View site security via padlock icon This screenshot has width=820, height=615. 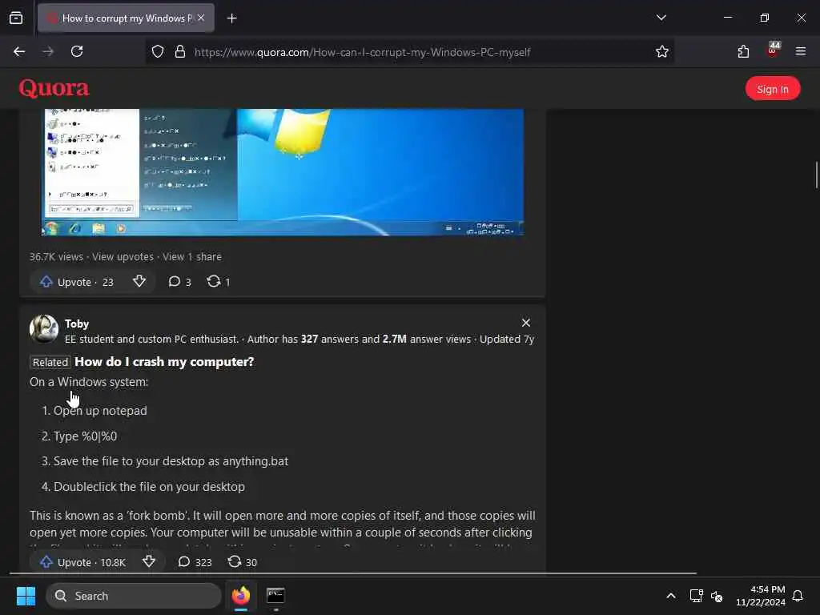click(x=180, y=52)
